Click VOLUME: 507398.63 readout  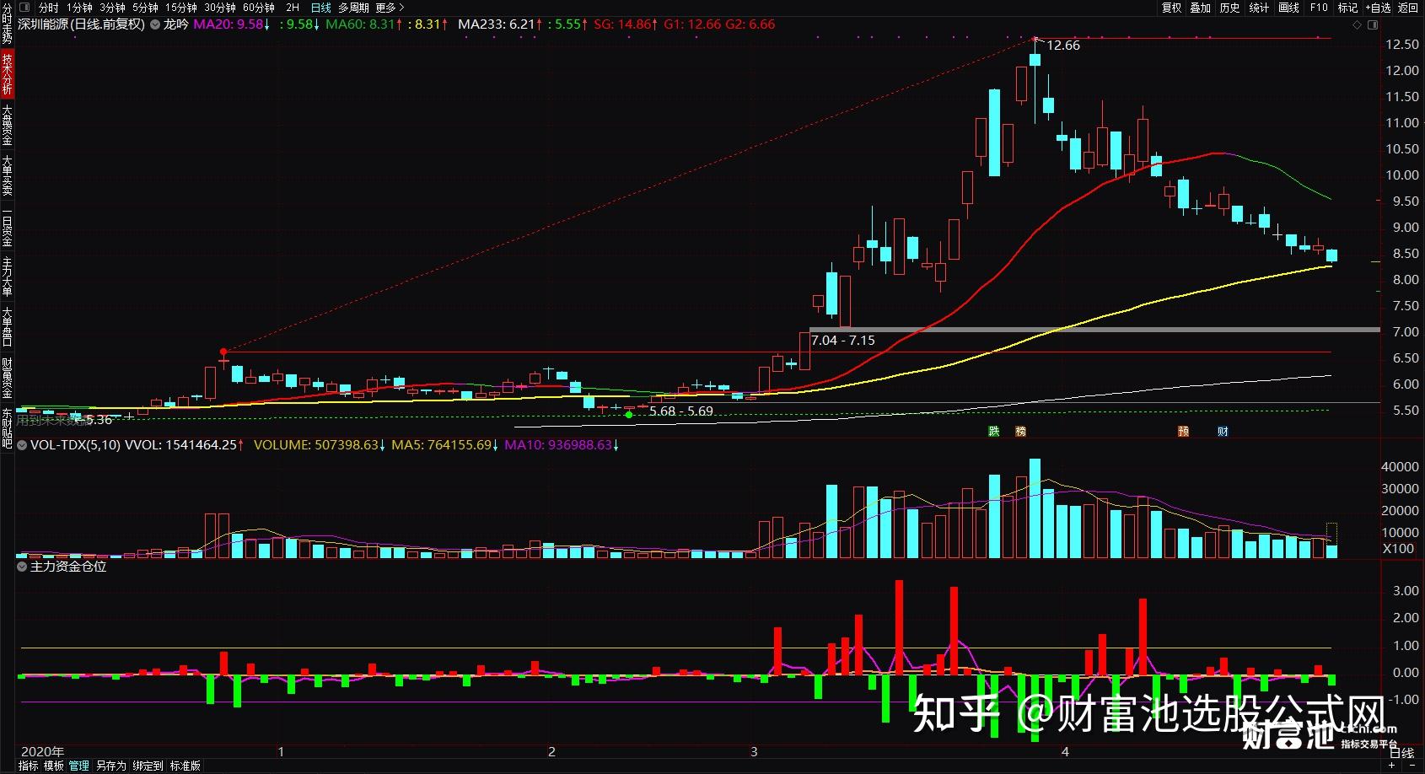pos(320,445)
